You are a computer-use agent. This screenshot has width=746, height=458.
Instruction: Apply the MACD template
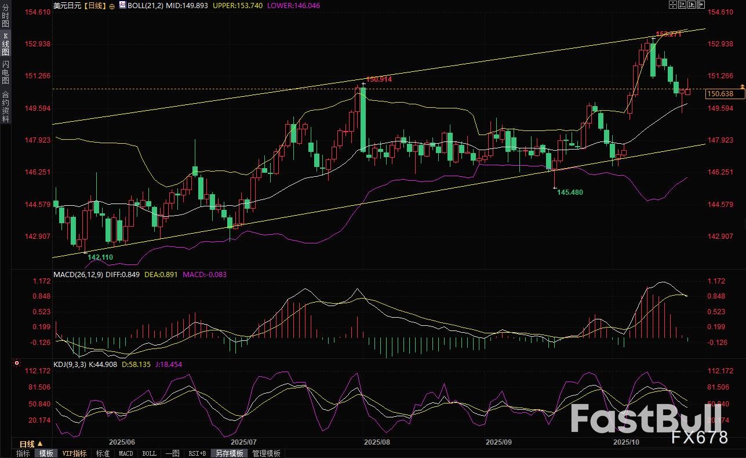click(126, 453)
